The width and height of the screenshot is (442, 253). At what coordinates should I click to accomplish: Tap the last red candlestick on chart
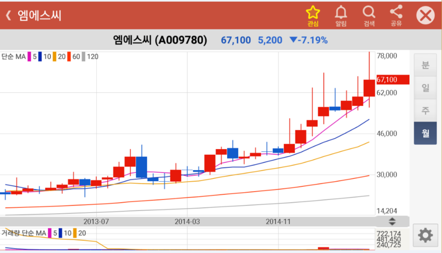coord(369,88)
